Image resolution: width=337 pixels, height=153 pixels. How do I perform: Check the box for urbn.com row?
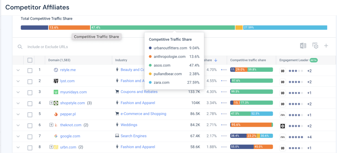click(x=30, y=148)
